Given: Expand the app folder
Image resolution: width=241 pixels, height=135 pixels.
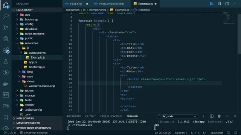Looking at the screenshot, I should [x=37, y=15].
